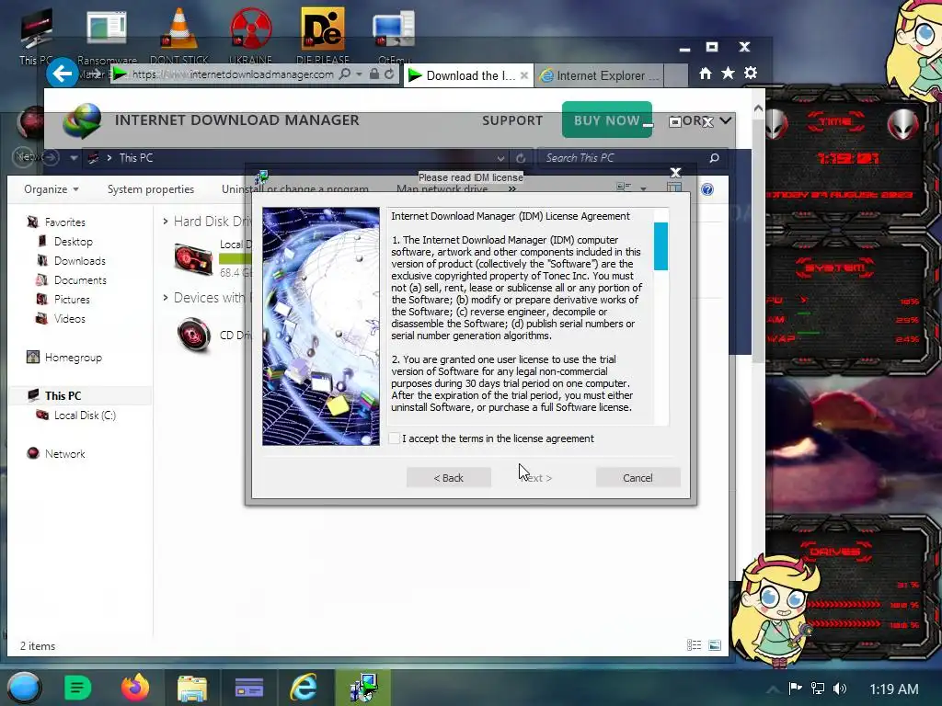Open IE Favorites star icon

pos(729,74)
